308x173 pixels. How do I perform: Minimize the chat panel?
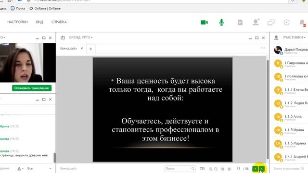pos(38,100)
